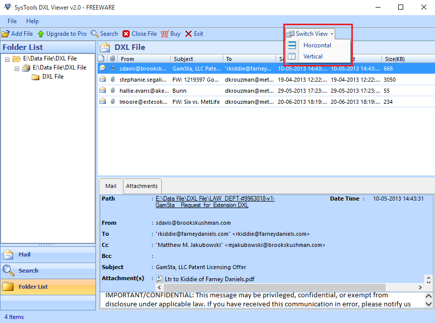Image resolution: width=435 pixels, height=323 pixels.
Task: Open the Switch View dropdown
Action: click(x=311, y=34)
